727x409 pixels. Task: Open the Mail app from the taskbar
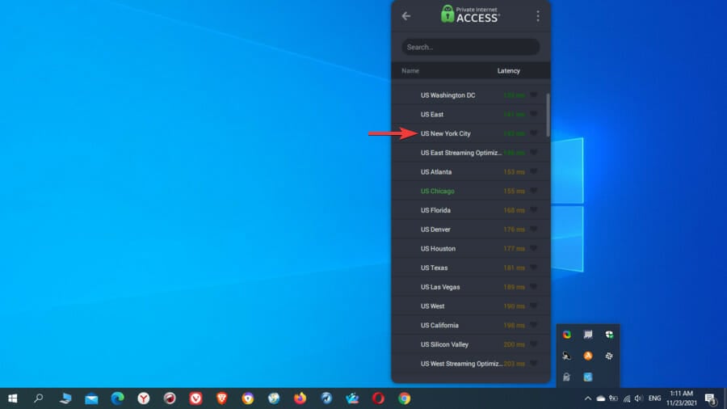click(x=91, y=398)
